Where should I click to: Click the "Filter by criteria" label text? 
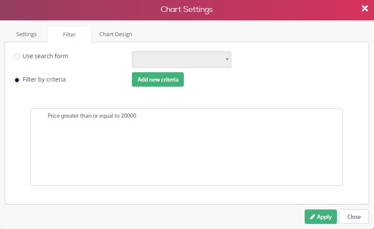click(44, 79)
